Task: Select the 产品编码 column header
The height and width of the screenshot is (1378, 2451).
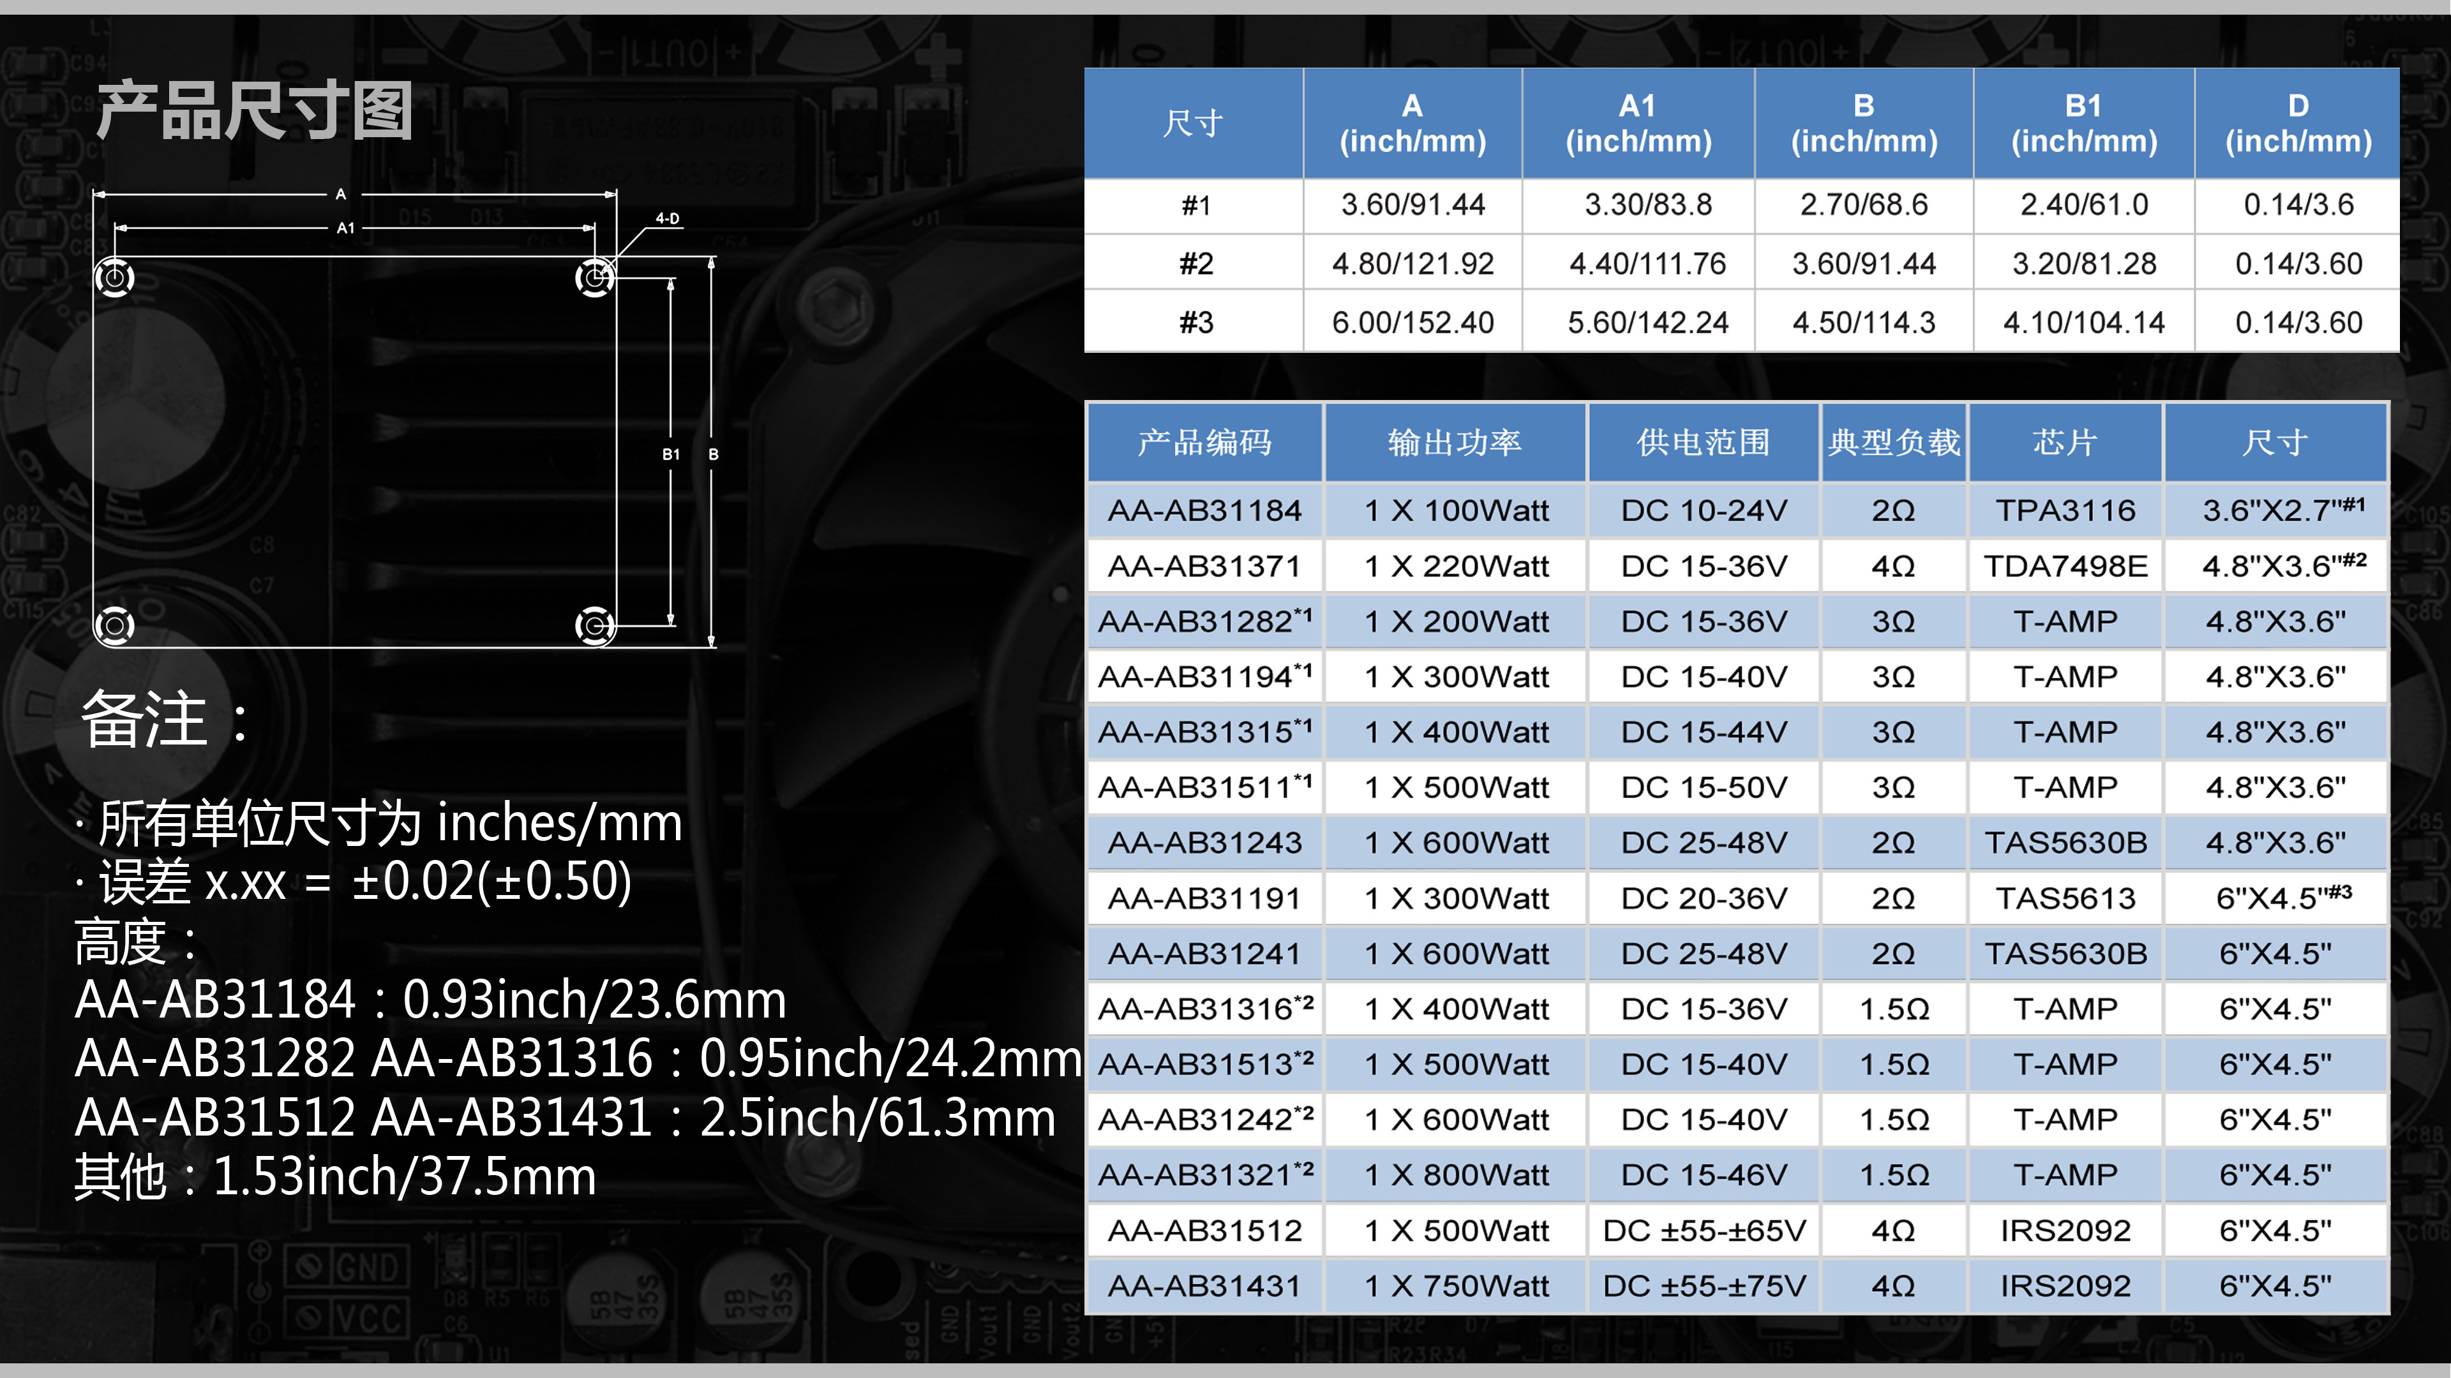Action: (1204, 442)
